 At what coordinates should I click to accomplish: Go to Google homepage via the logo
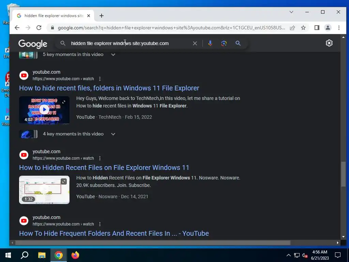coord(33,44)
